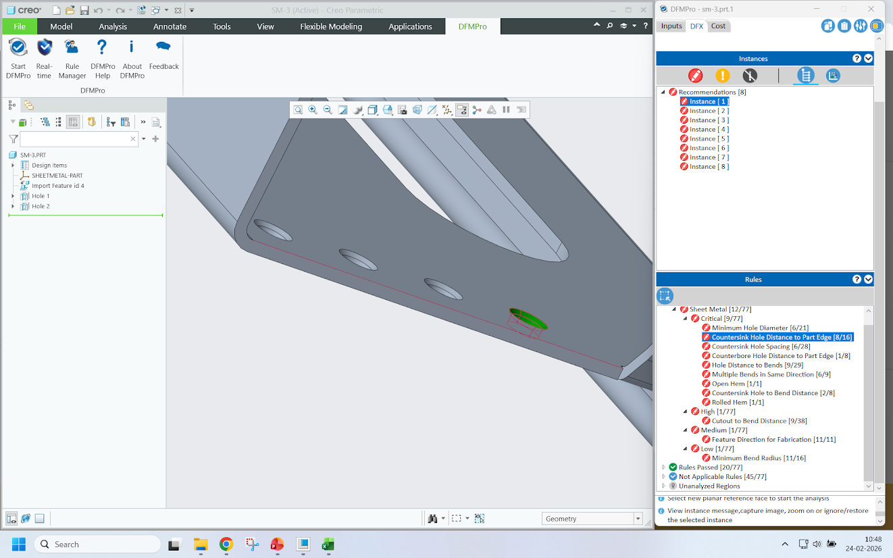Click the red failed-instances filter icon
The image size is (893, 558).
point(695,76)
